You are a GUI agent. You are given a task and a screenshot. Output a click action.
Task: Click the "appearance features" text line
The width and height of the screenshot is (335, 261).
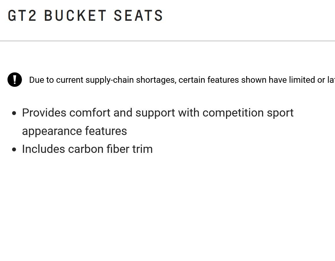tap(74, 131)
